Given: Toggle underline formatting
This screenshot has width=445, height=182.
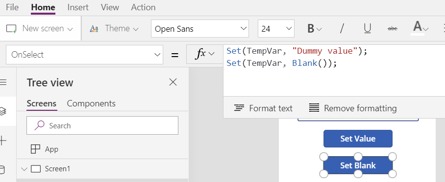Looking at the screenshot, I should [367, 28].
